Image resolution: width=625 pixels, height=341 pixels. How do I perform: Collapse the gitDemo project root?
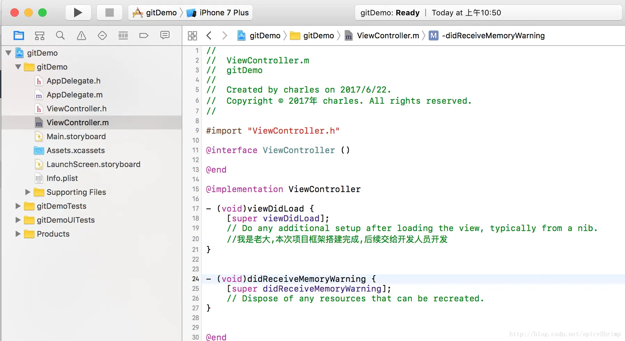9,53
